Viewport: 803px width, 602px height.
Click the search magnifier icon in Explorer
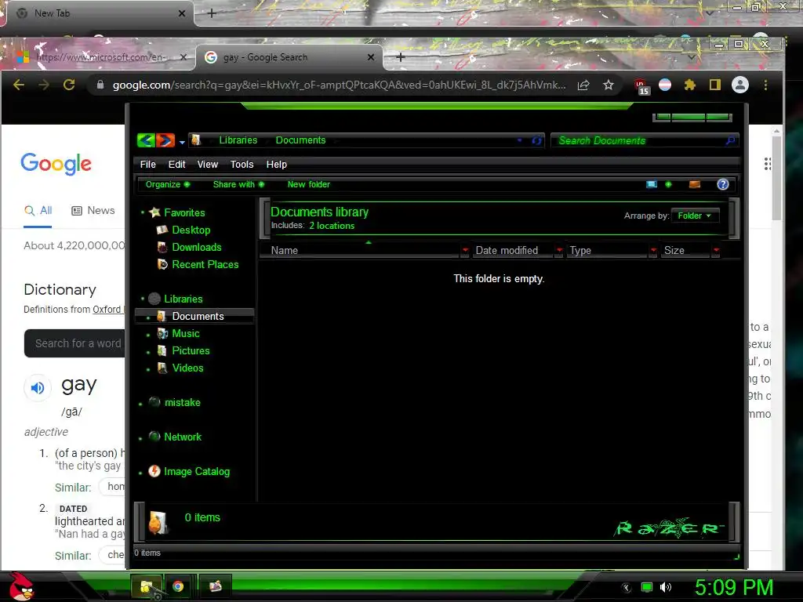point(730,140)
